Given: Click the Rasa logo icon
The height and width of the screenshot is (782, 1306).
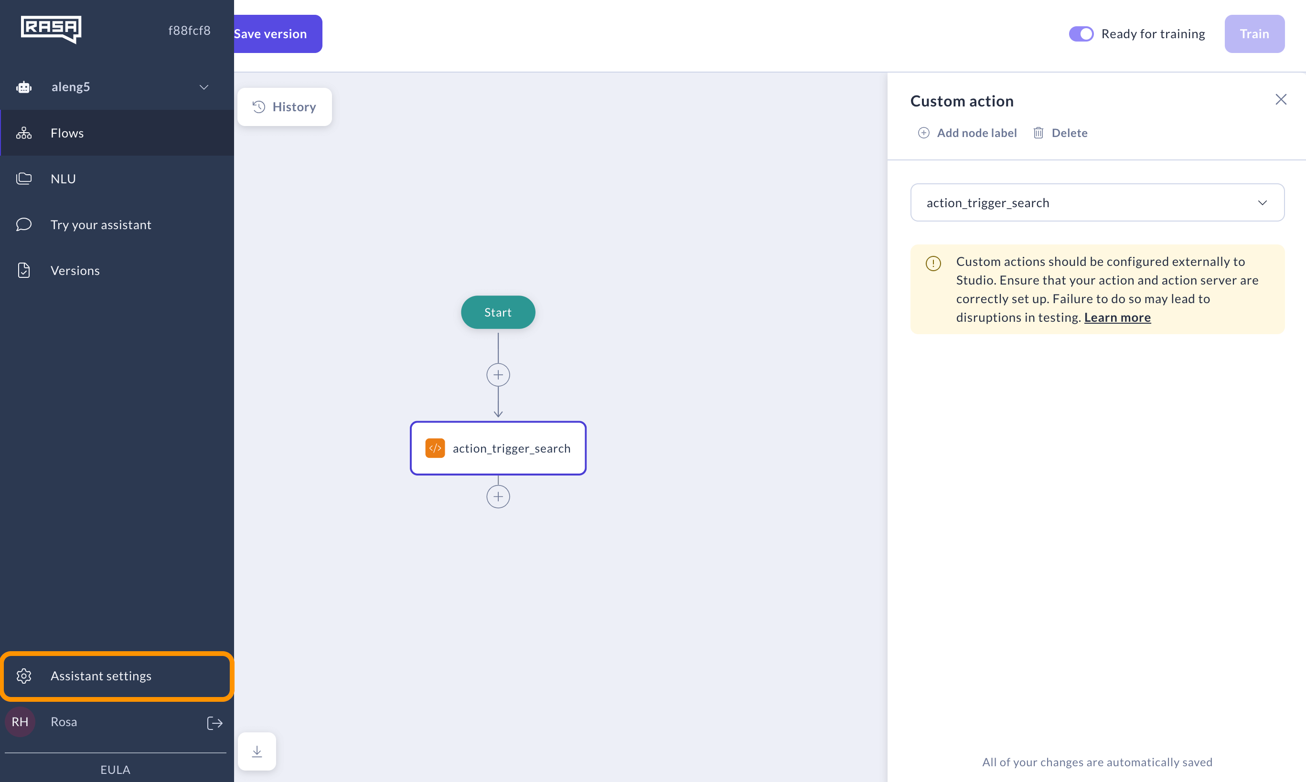Looking at the screenshot, I should coord(51,30).
